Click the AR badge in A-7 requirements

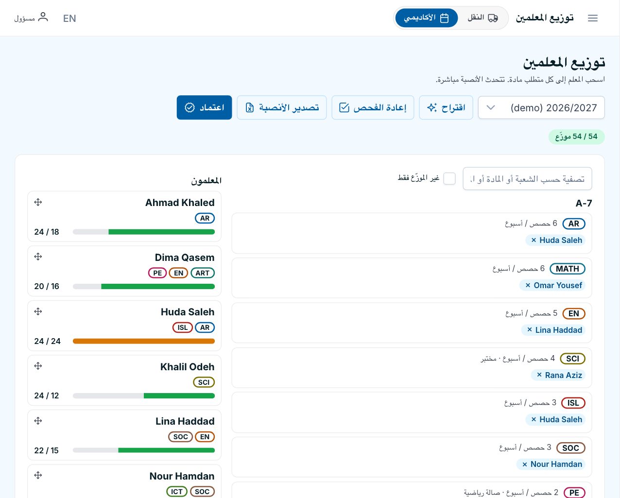574,224
